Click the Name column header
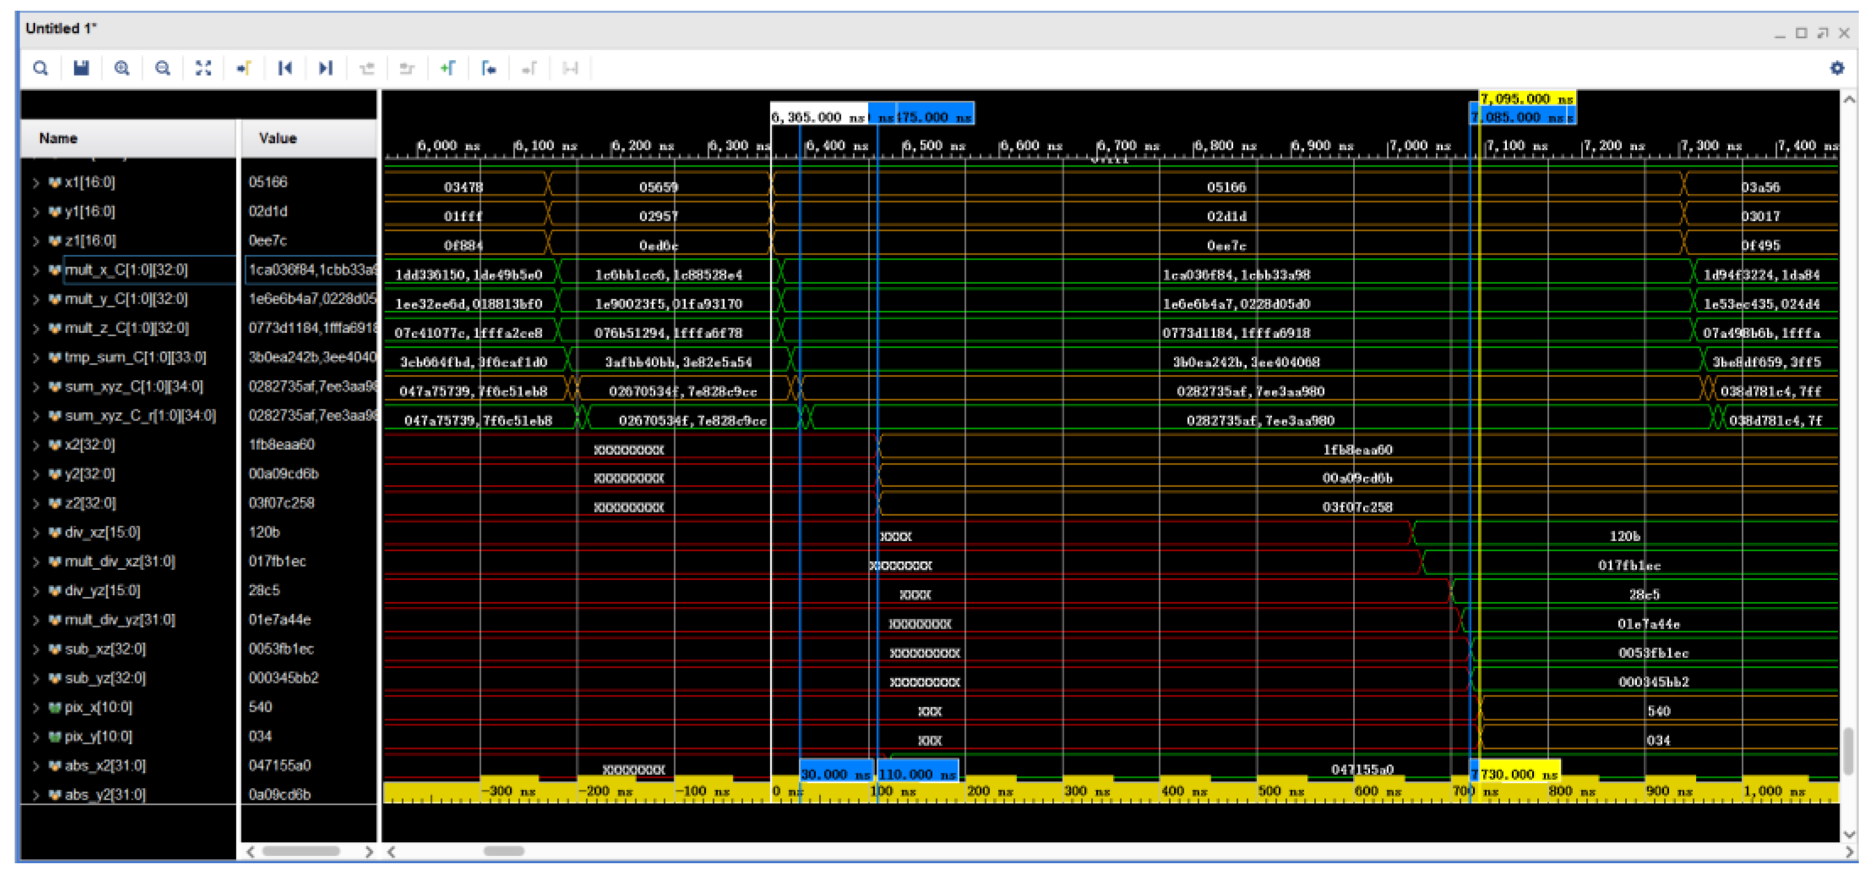Image resolution: width=1874 pixels, height=879 pixels. click(x=58, y=139)
